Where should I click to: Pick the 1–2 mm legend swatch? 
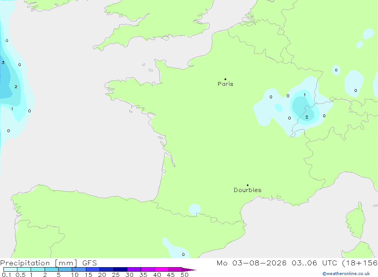38,269
